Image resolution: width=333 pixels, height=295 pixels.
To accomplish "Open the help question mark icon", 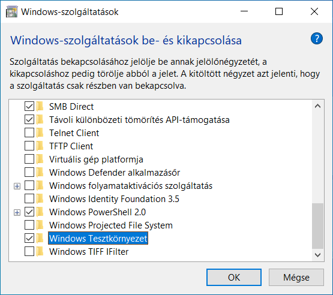I will 317,38.
